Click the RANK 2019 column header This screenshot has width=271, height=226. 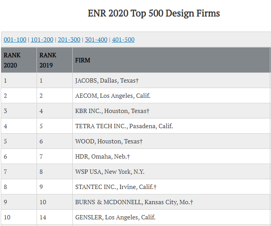[x=54, y=60]
